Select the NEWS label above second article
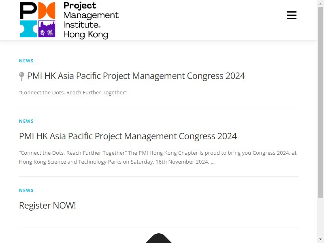Screen dimensions: 324x243 coord(26,121)
